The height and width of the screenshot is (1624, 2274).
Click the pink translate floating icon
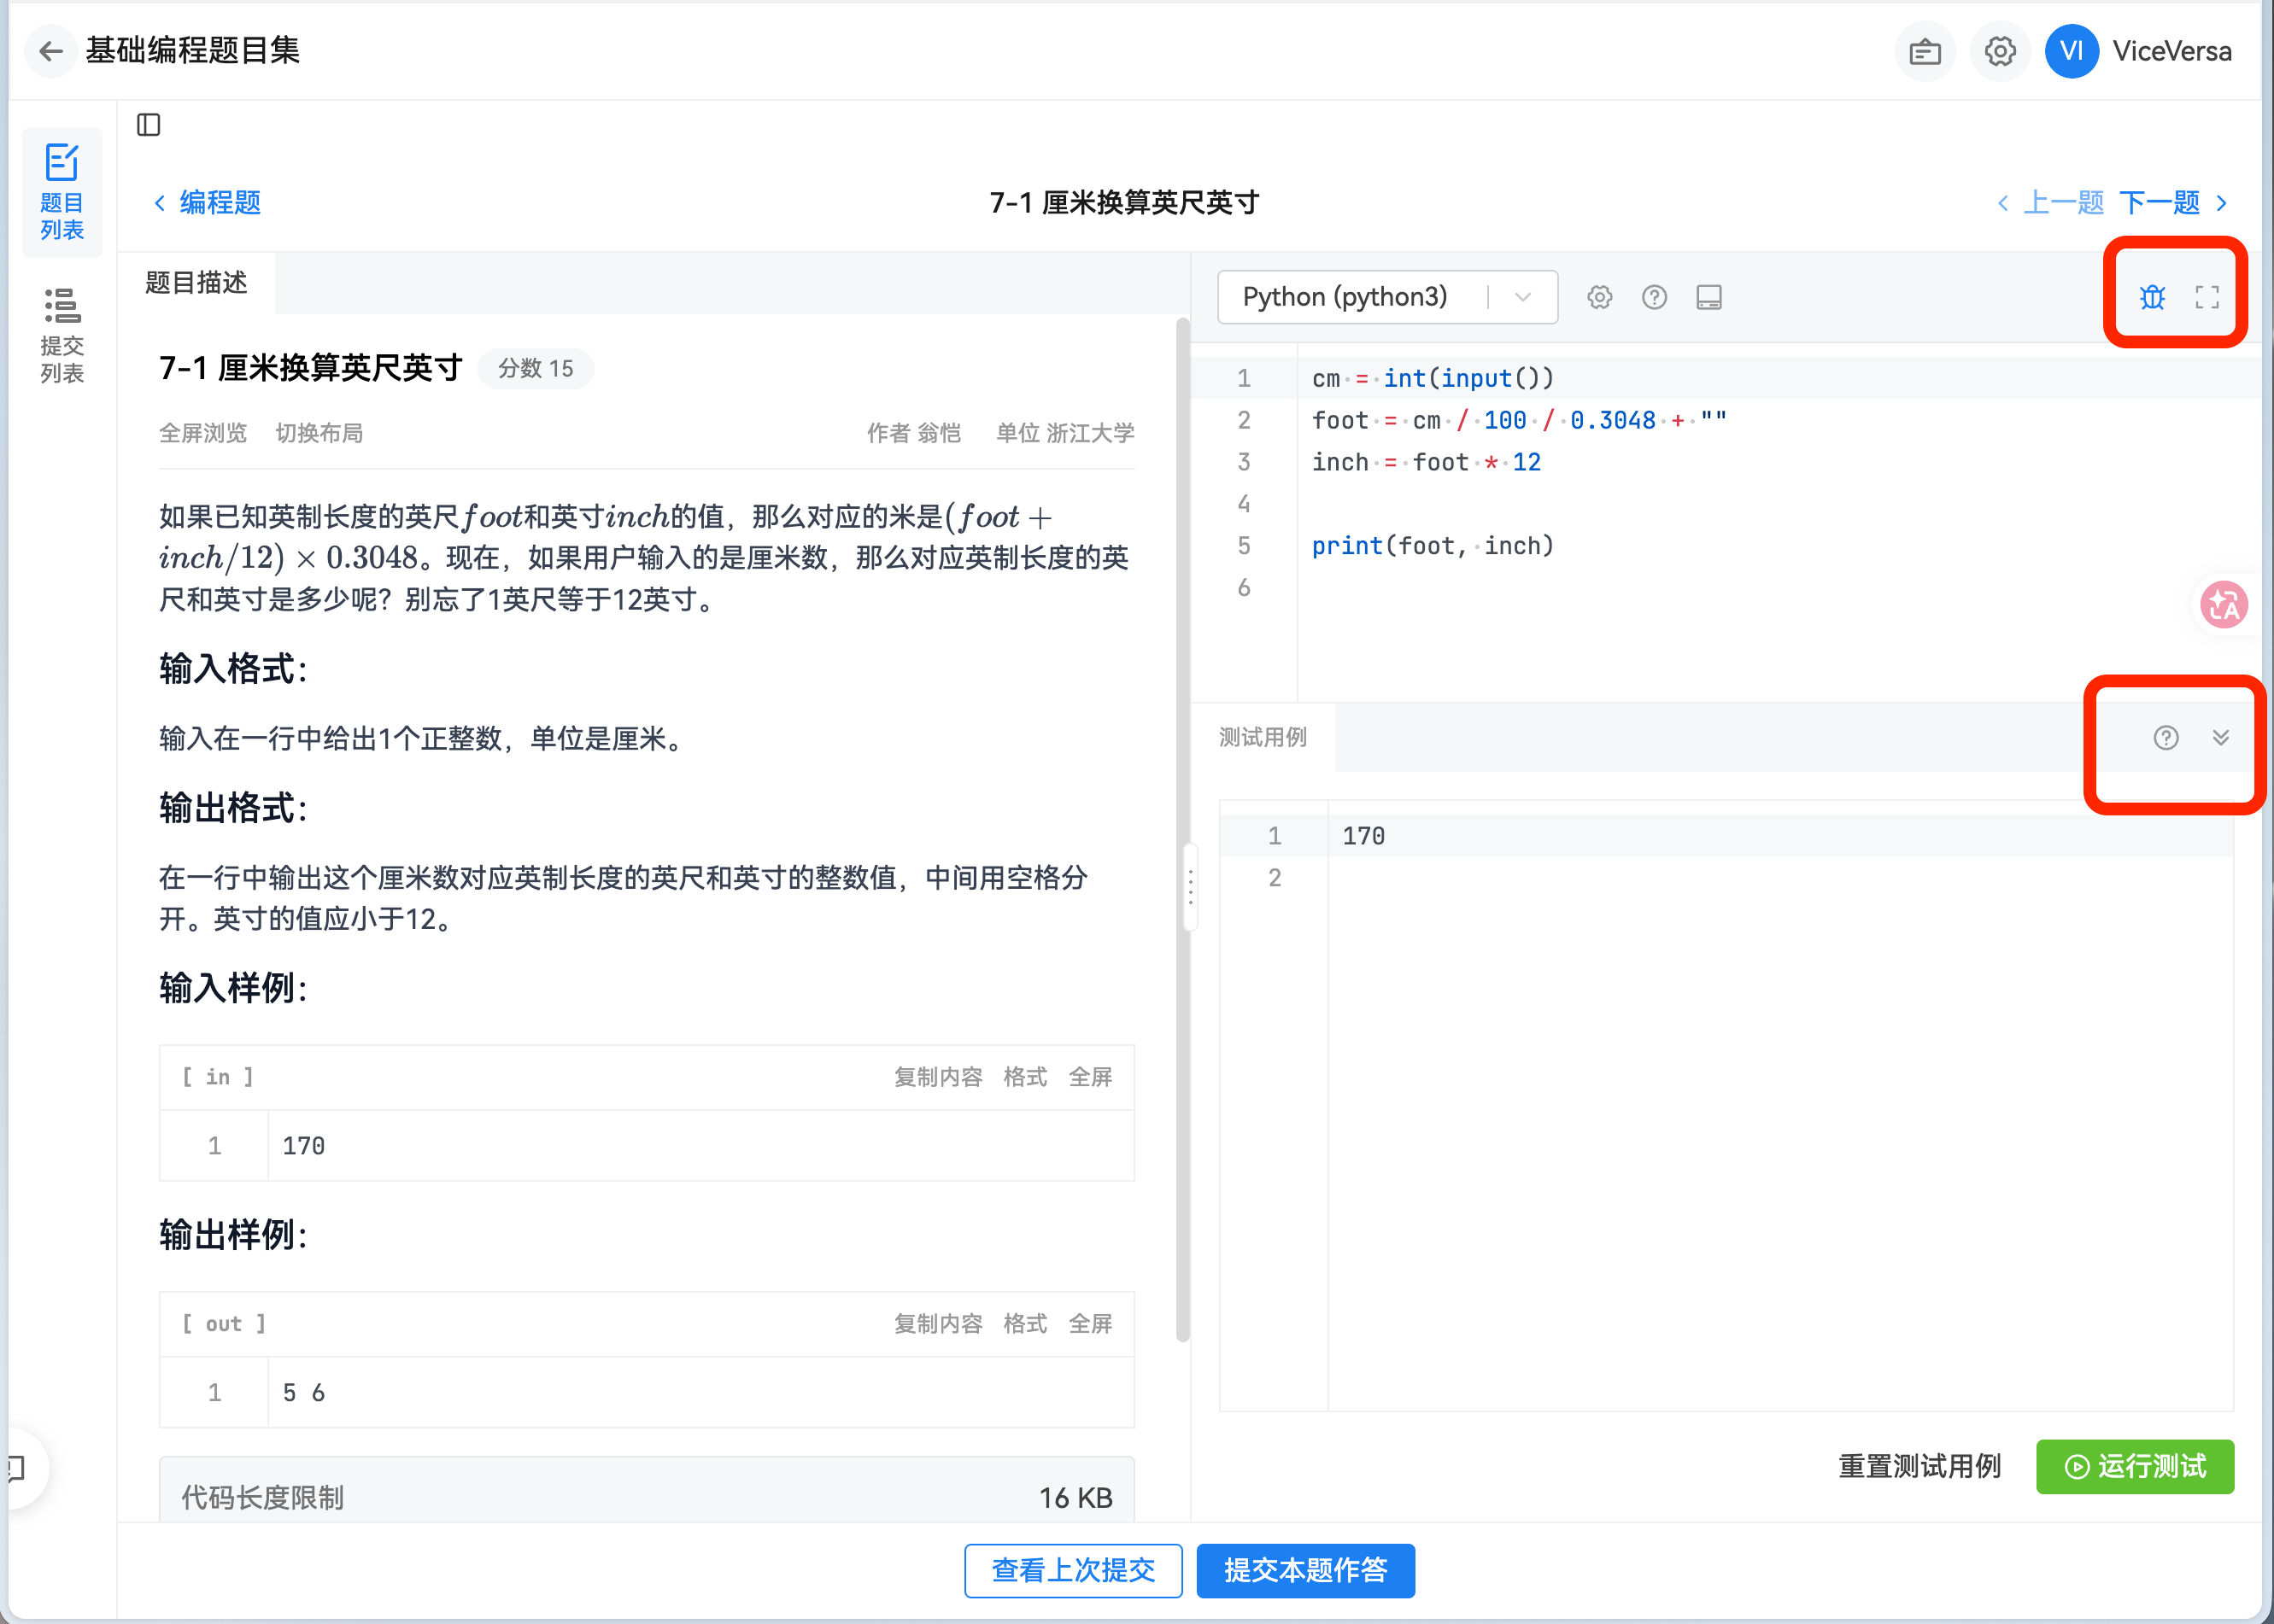click(x=2223, y=605)
